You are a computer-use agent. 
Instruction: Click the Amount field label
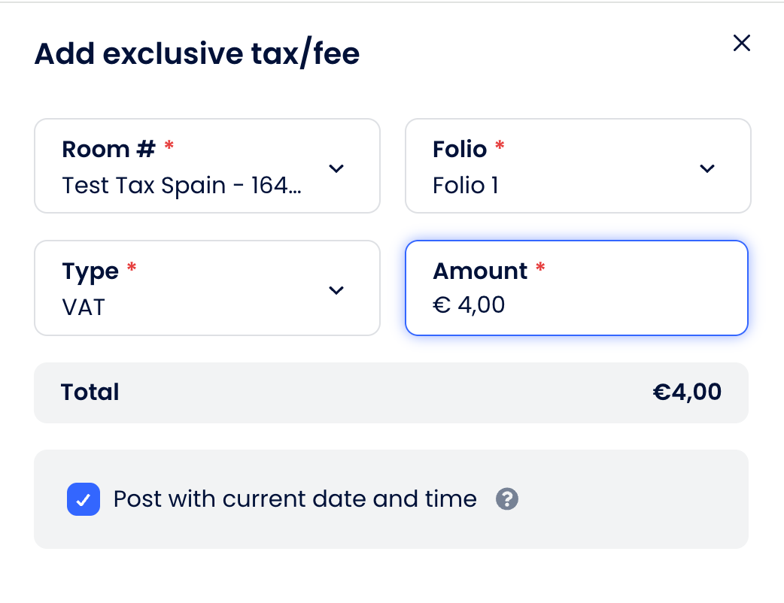coord(480,271)
